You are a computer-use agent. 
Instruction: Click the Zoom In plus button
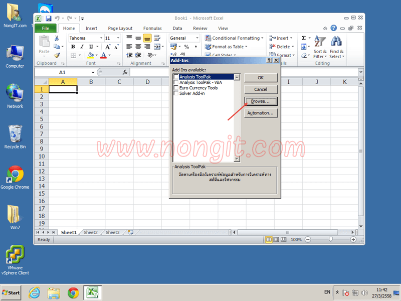[x=353, y=240]
